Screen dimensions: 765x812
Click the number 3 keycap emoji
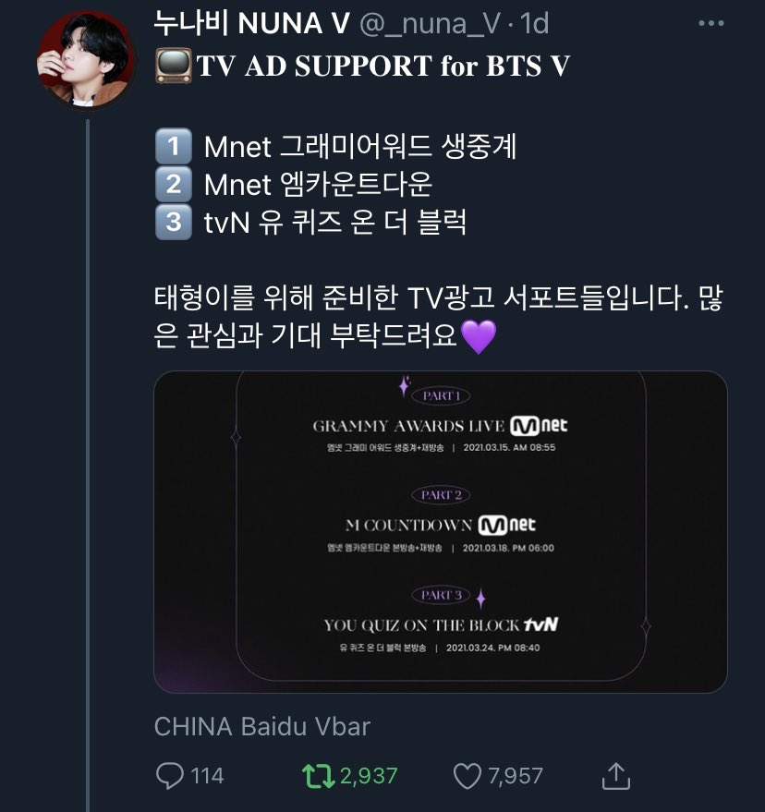coord(174,222)
